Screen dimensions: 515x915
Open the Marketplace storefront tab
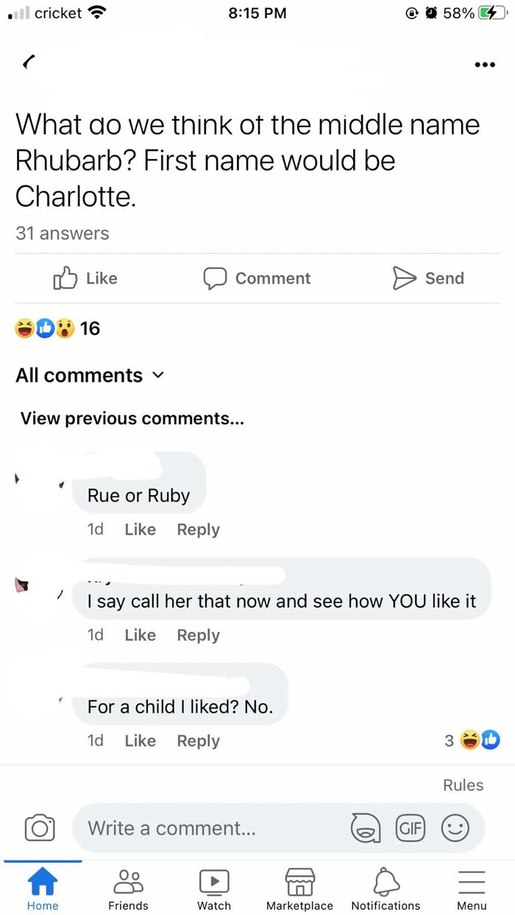[299, 889]
